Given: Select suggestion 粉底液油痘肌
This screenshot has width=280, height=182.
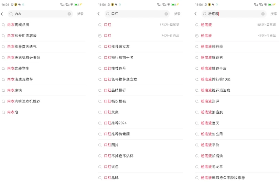Looking at the screenshot, I should tap(212, 112).
